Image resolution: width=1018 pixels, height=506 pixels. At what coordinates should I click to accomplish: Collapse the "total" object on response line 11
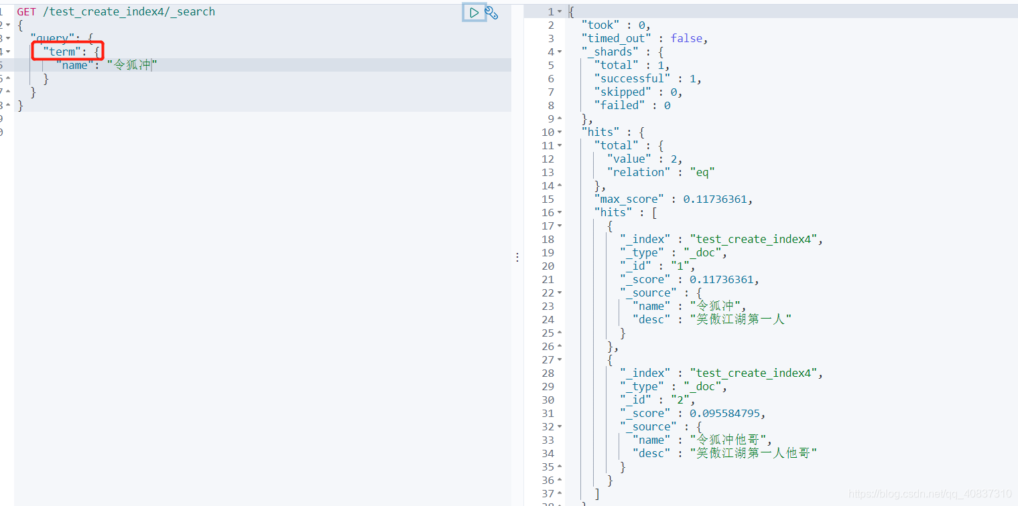[x=560, y=145]
